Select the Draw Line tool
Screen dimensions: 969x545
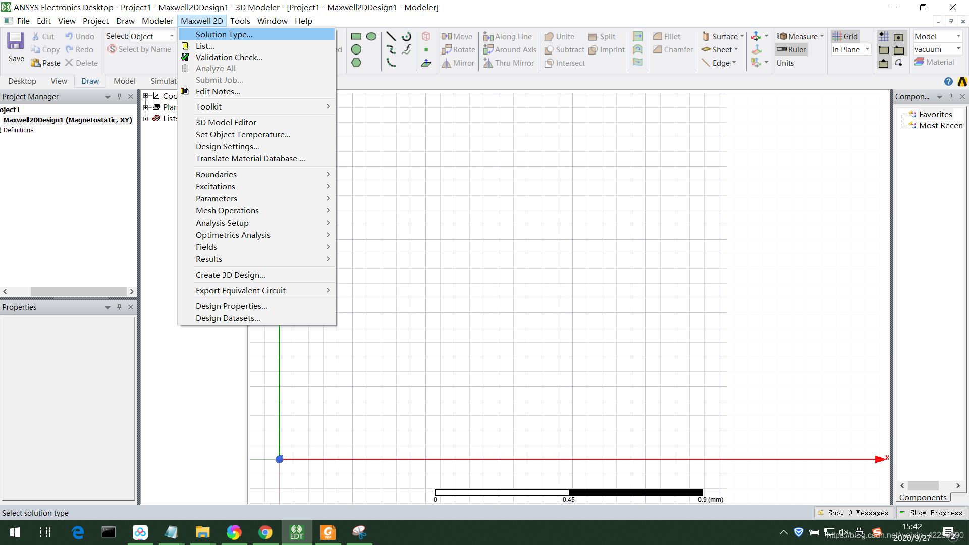tap(391, 37)
